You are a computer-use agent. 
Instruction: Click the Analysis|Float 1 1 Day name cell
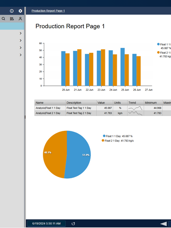click(50, 108)
